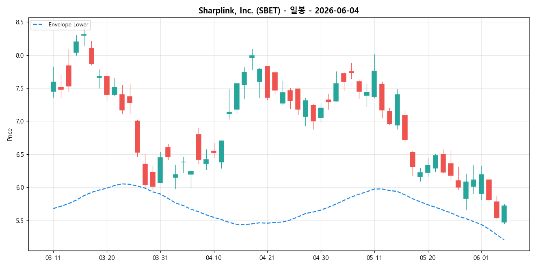Click the 05-11 x-axis date label
Screen dimensions: 536x268
click(374, 258)
